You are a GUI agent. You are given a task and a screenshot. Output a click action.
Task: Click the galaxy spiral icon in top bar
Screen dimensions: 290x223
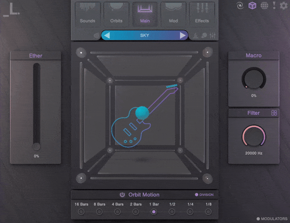240,6
